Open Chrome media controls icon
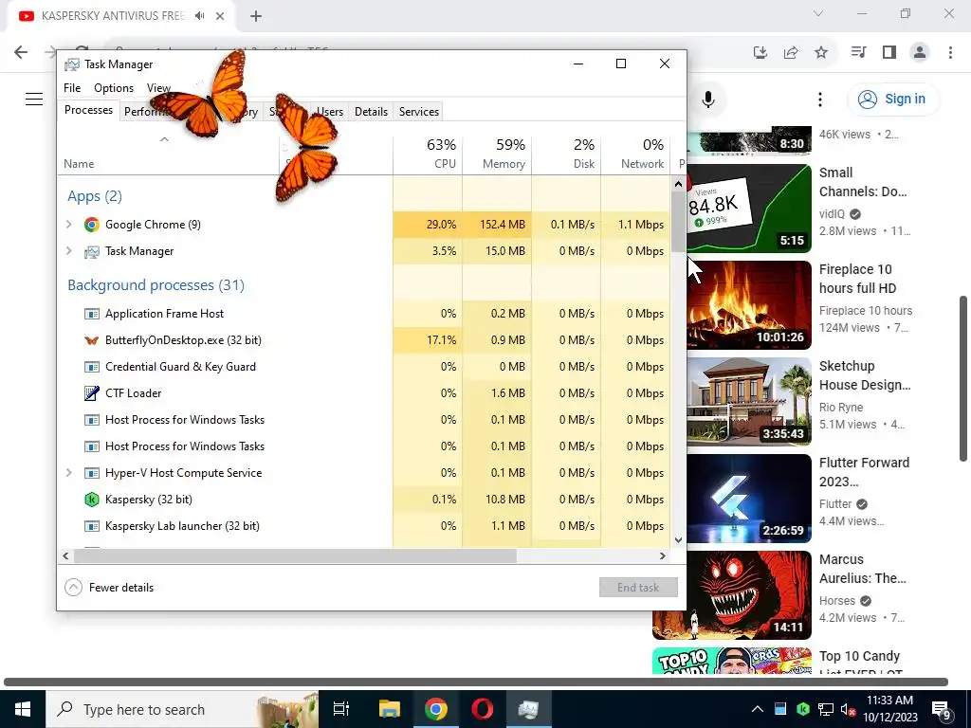Screen dimensions: 971x728 858,53
